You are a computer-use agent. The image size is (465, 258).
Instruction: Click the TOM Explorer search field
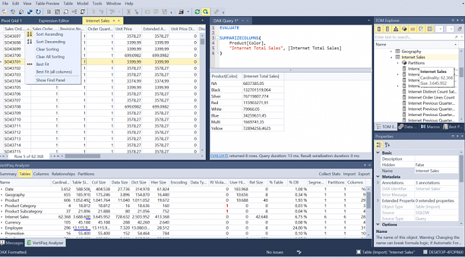click(x=414, y=37)
